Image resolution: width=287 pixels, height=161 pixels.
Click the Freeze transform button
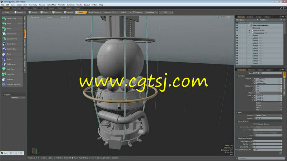pos(269,105)
